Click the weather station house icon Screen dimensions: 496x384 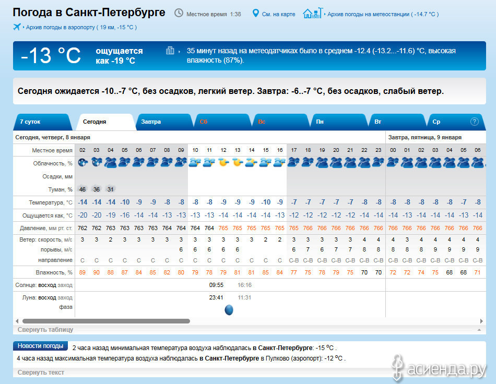tap(311, 13)
